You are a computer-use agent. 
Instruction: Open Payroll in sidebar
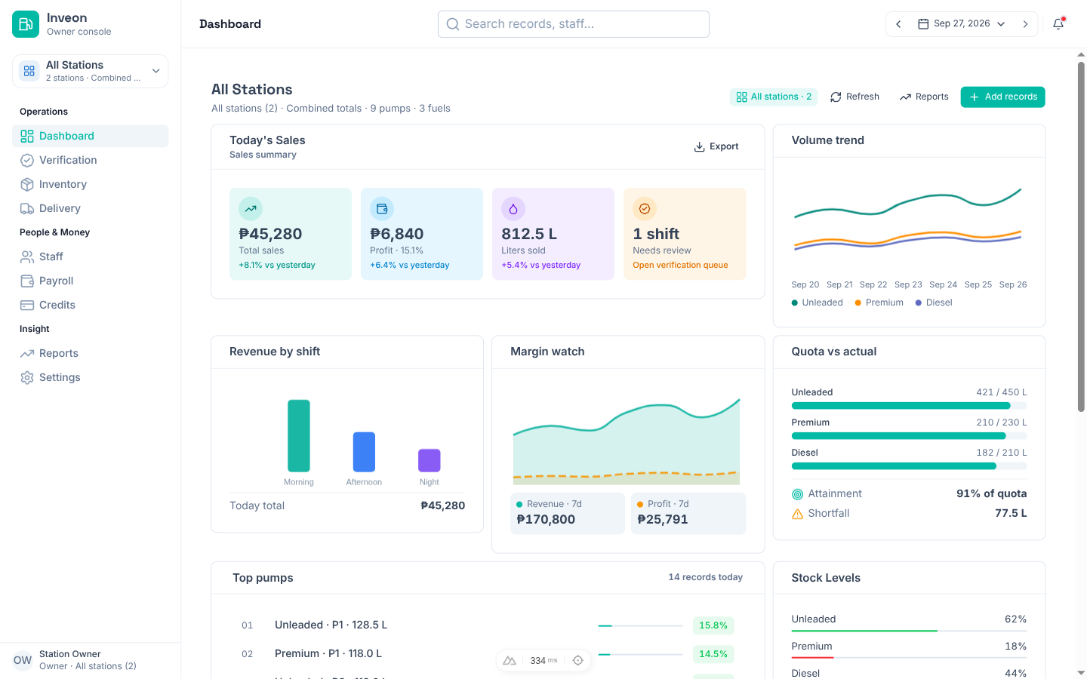pos(91,281)
